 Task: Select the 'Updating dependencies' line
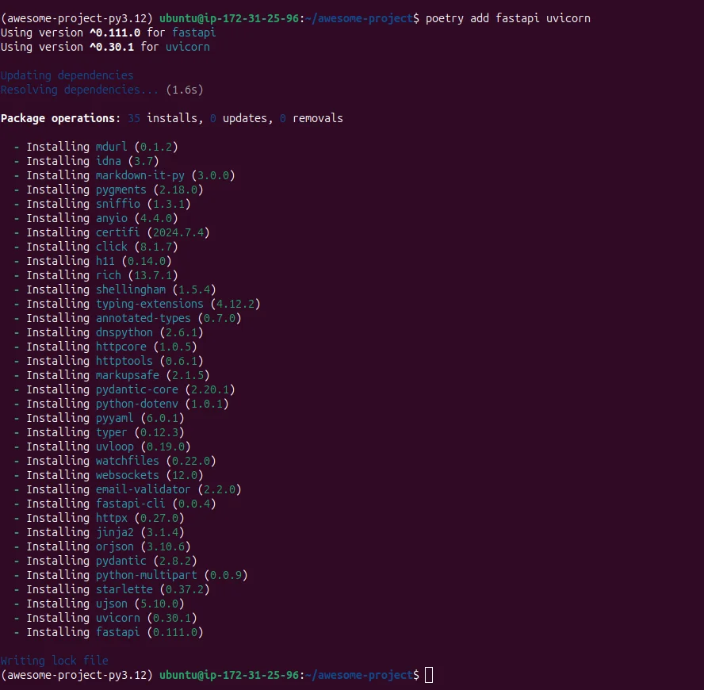coord(67,75)
